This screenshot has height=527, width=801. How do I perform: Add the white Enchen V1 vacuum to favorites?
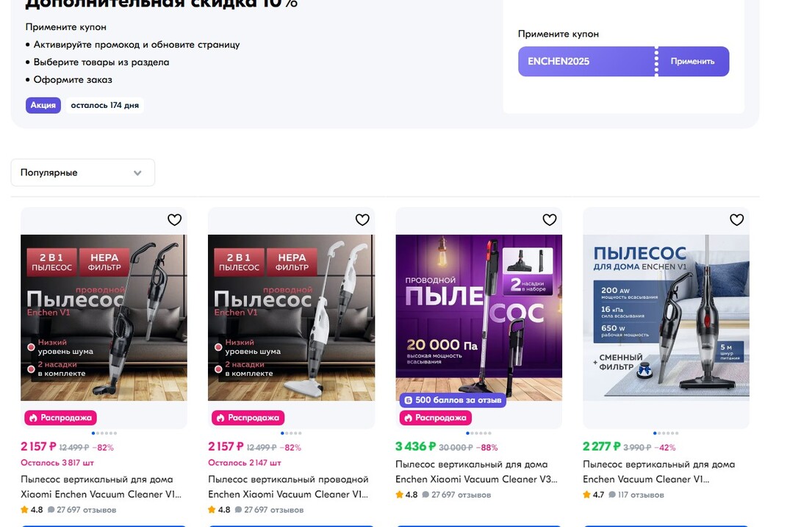click(362, 220)
